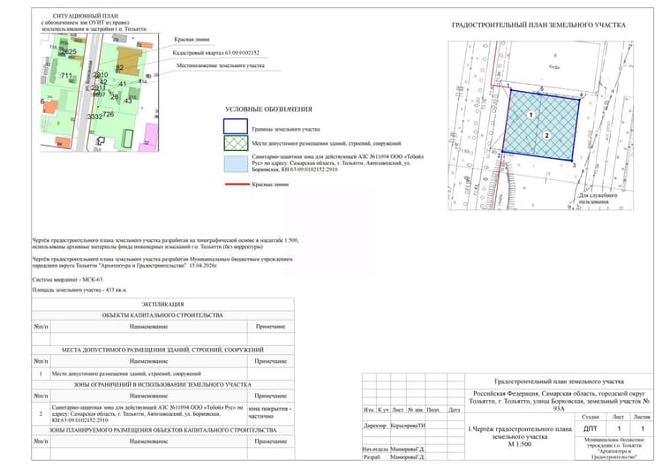Click circled marker 2 on the parcel plan

point(546,136)
